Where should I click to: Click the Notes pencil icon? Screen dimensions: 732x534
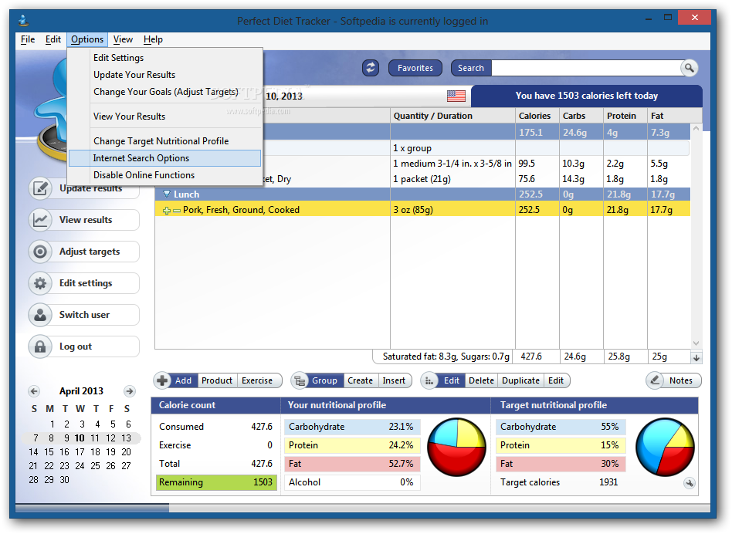[x=655, y=380]
